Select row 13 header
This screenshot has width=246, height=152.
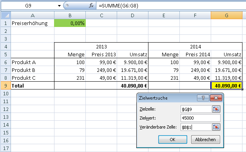6,117
